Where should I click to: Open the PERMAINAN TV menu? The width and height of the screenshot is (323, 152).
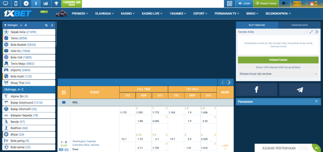(227, 13)
